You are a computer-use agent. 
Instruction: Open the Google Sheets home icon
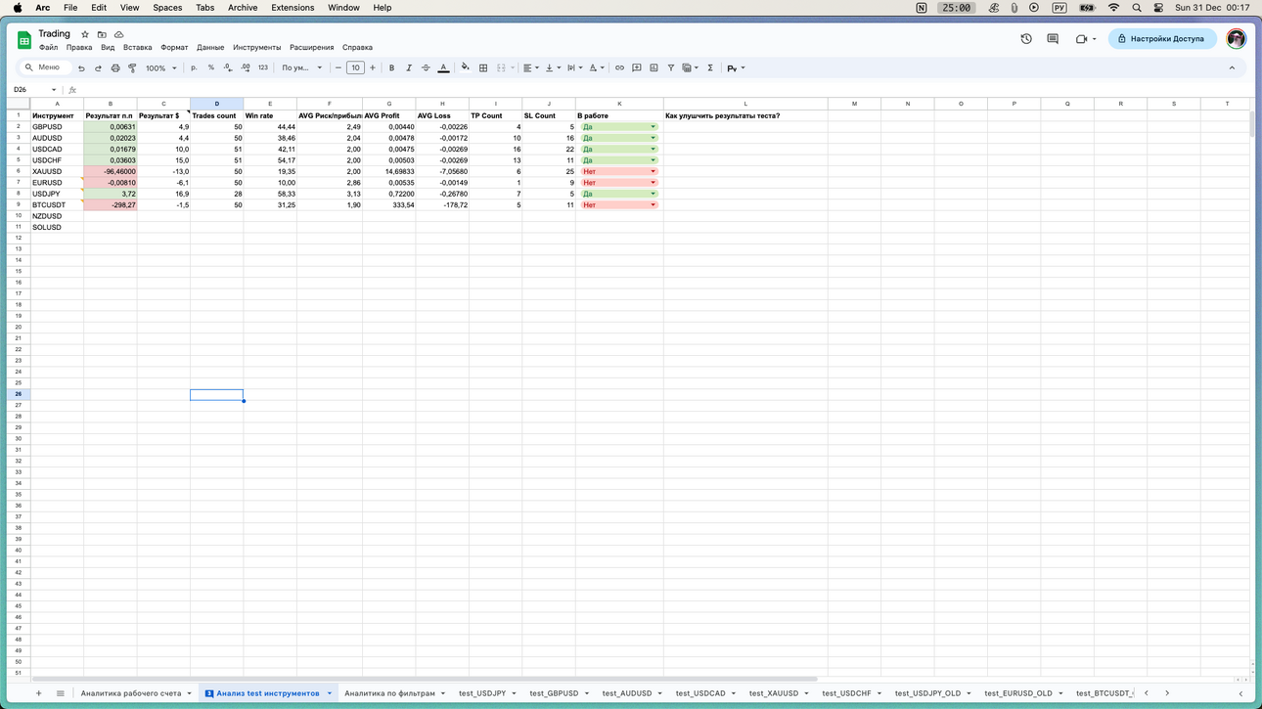point(24,40)
